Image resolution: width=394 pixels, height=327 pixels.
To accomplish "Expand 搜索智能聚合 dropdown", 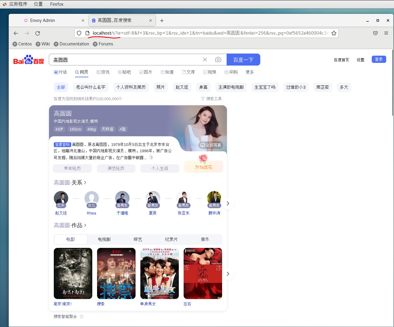I will pos(81,316).
